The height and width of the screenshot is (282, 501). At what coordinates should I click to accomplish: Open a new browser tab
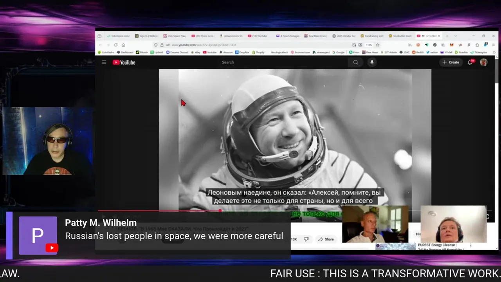[447, 36]
